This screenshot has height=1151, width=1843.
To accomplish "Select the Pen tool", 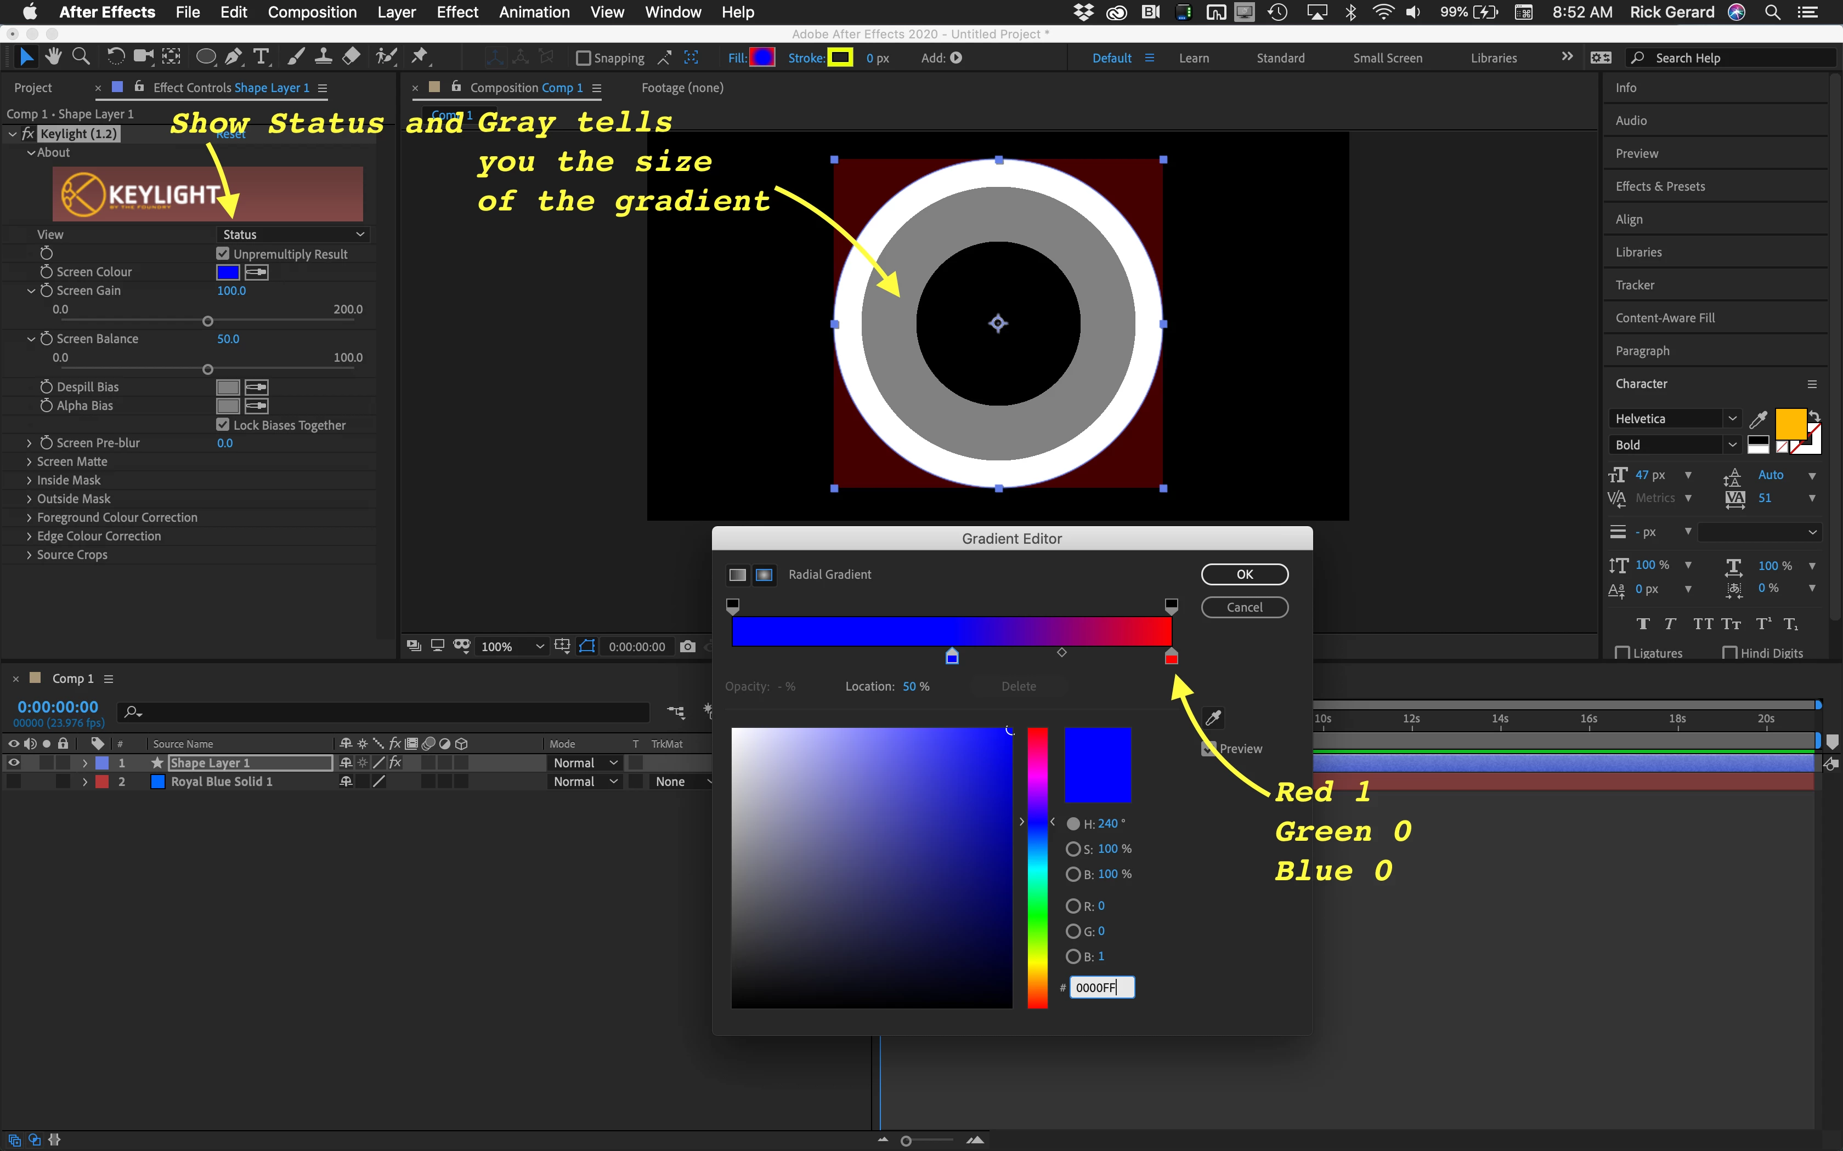I will tap(234, 57).
